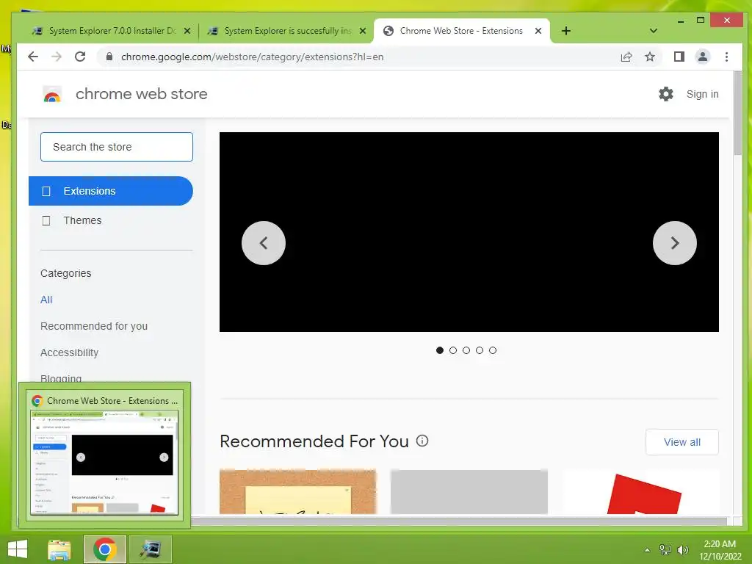Select fourth carousel dot indicator
752x564 pixels.
coord(479,350)
